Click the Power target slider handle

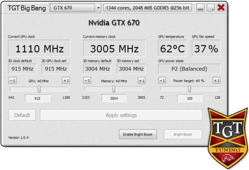tap(189, 89)
